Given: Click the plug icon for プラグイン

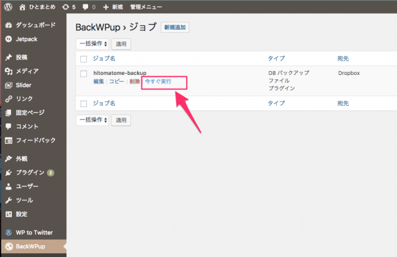Looking at the screenshot, I should (x=9, y=173).
